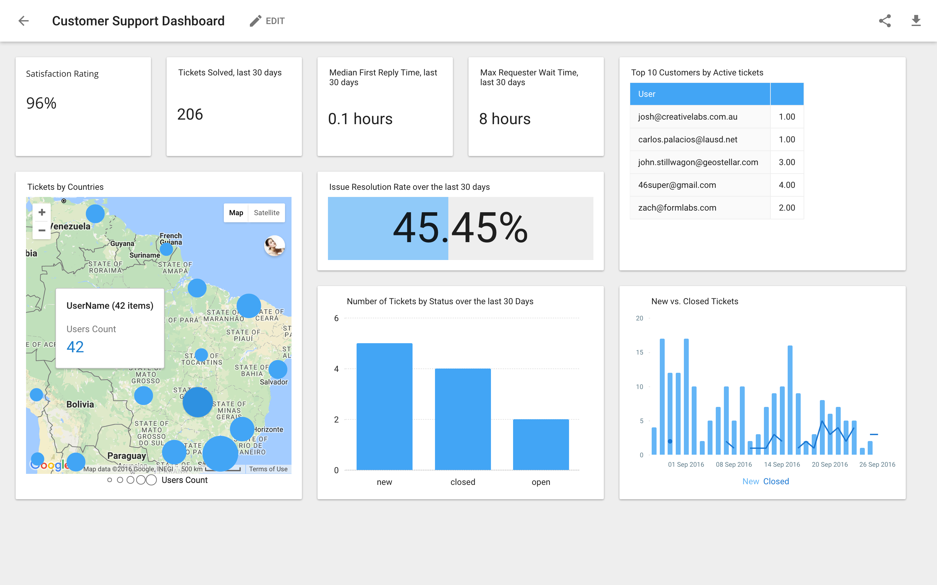This screenshot has height=585, width=937.
Task: Click the Customer Support Dashboard title
Action: pyautogui.click(x=138, y=21)
